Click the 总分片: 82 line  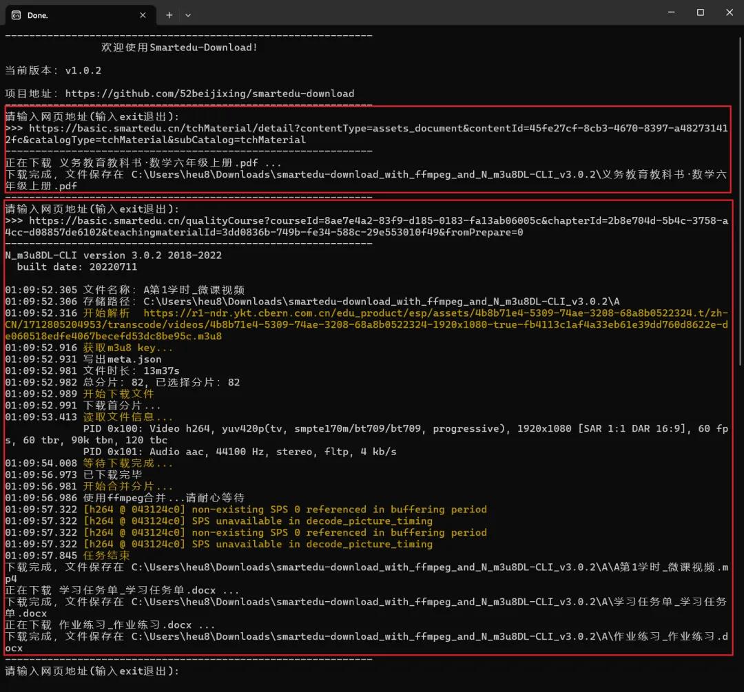coord(123,383)
